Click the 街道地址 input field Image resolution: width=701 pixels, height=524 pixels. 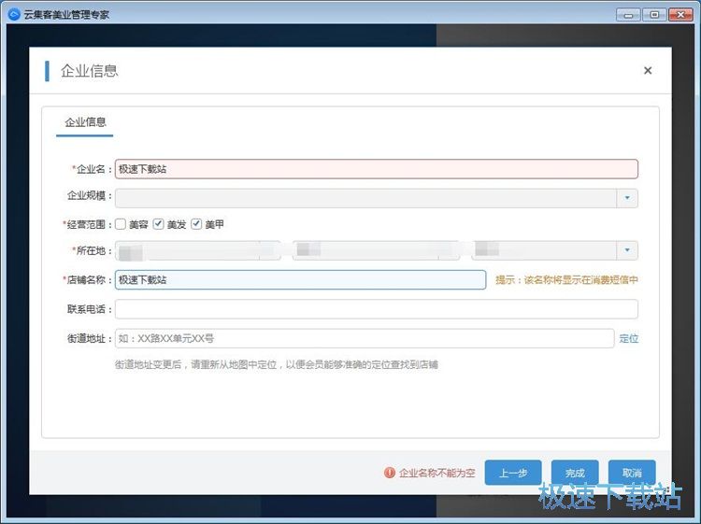[x=365, y=339]
